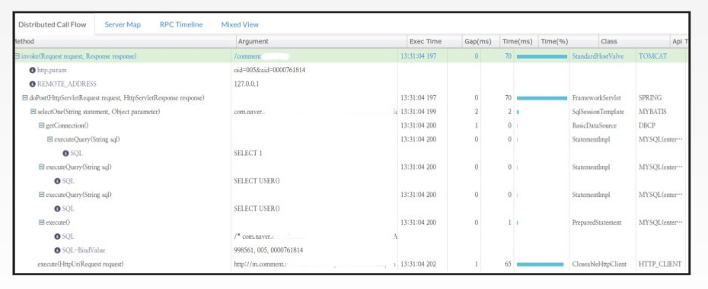
Task: Click the "65" time value
Action: click(508, 264)
